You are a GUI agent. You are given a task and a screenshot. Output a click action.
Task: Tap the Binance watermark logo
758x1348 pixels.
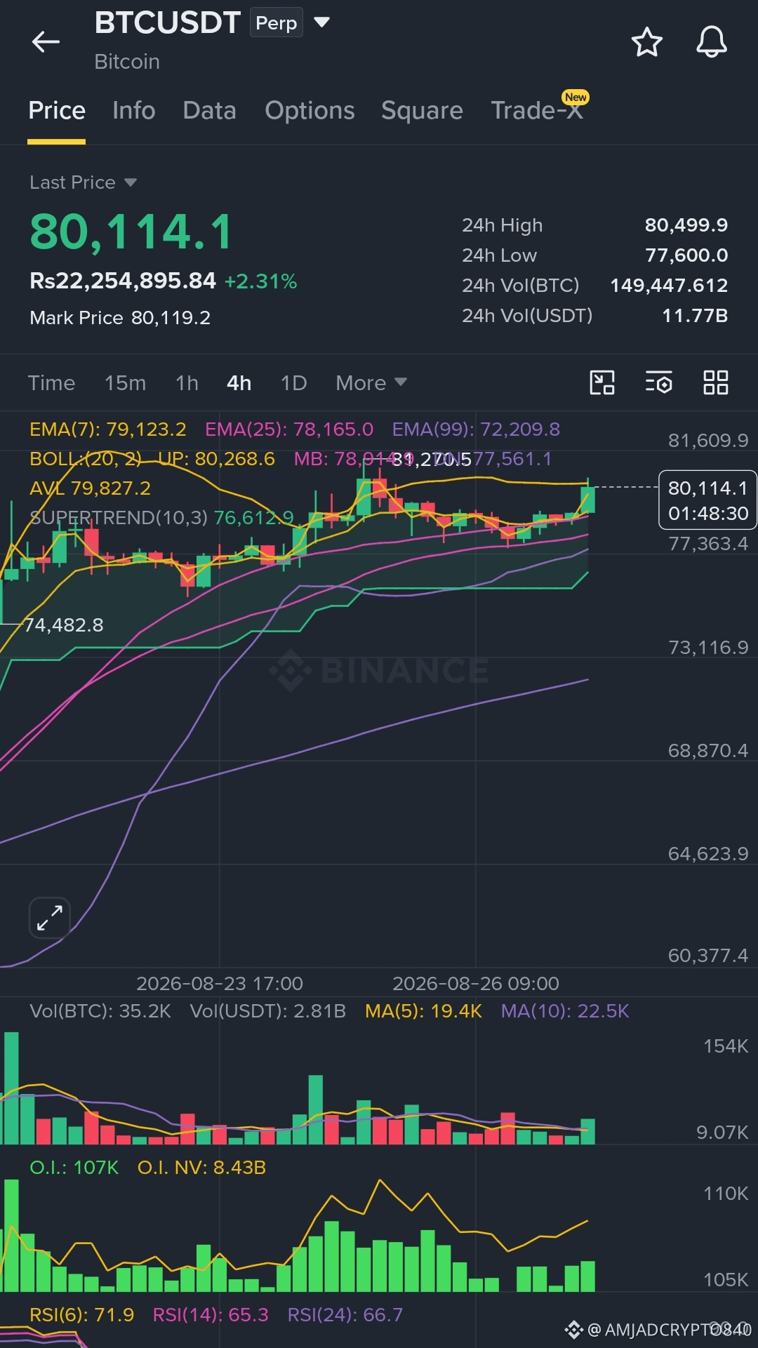(379, 670)
